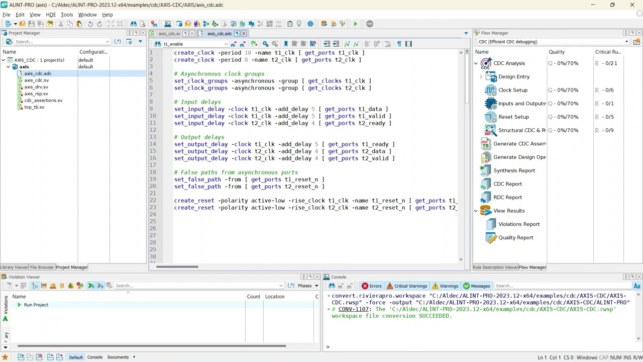The width and height of the screenshot is (643, 362).
Task: Click the Redo arrow icon
Action: point(99,24)
